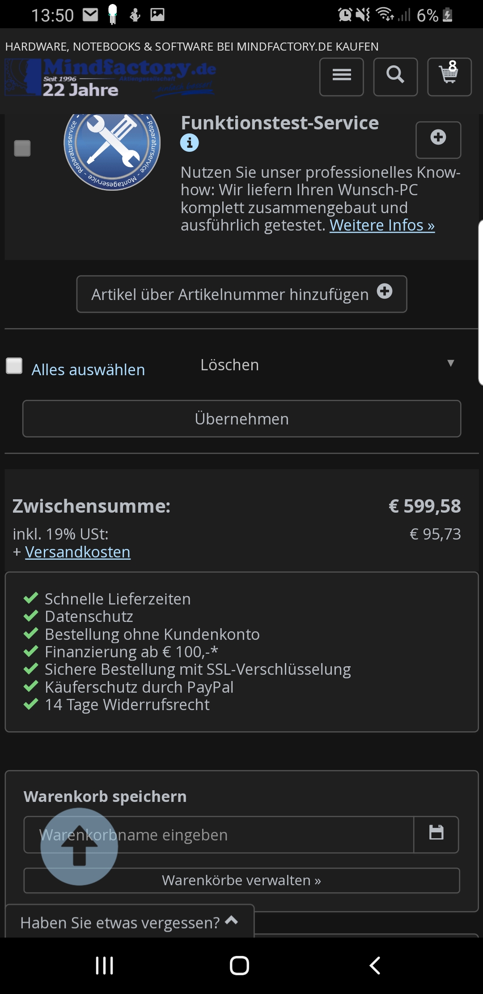Add Funktionstest-Service with the plus icon
This screenshot has width=483, height=994.
point(438,140)
